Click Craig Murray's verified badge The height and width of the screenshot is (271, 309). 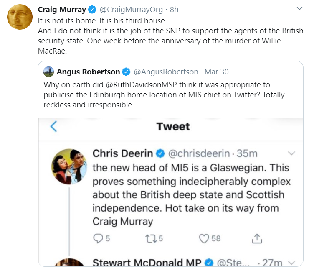tap(92, 9)
